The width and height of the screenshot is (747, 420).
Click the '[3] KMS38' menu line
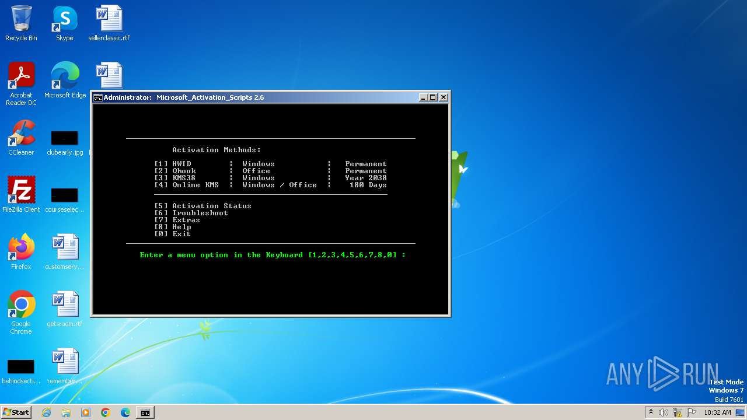[271, 178]
